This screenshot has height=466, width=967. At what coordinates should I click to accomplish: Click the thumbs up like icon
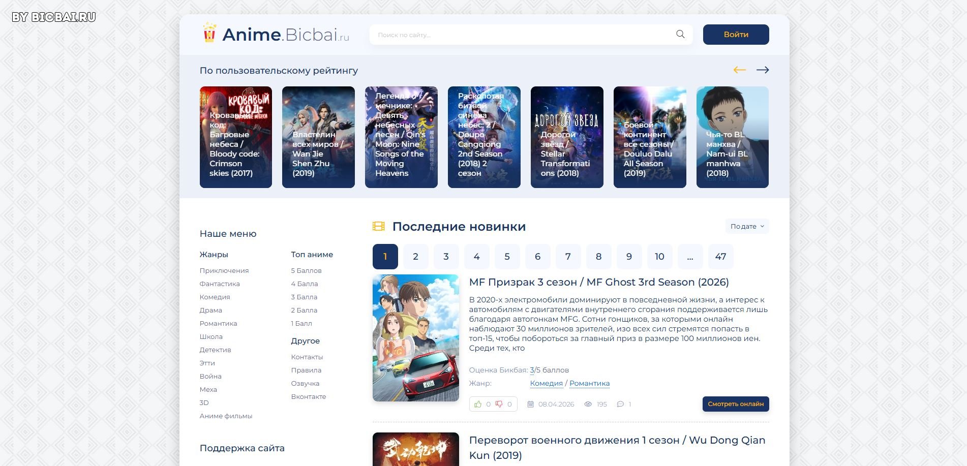pos(478,405)
